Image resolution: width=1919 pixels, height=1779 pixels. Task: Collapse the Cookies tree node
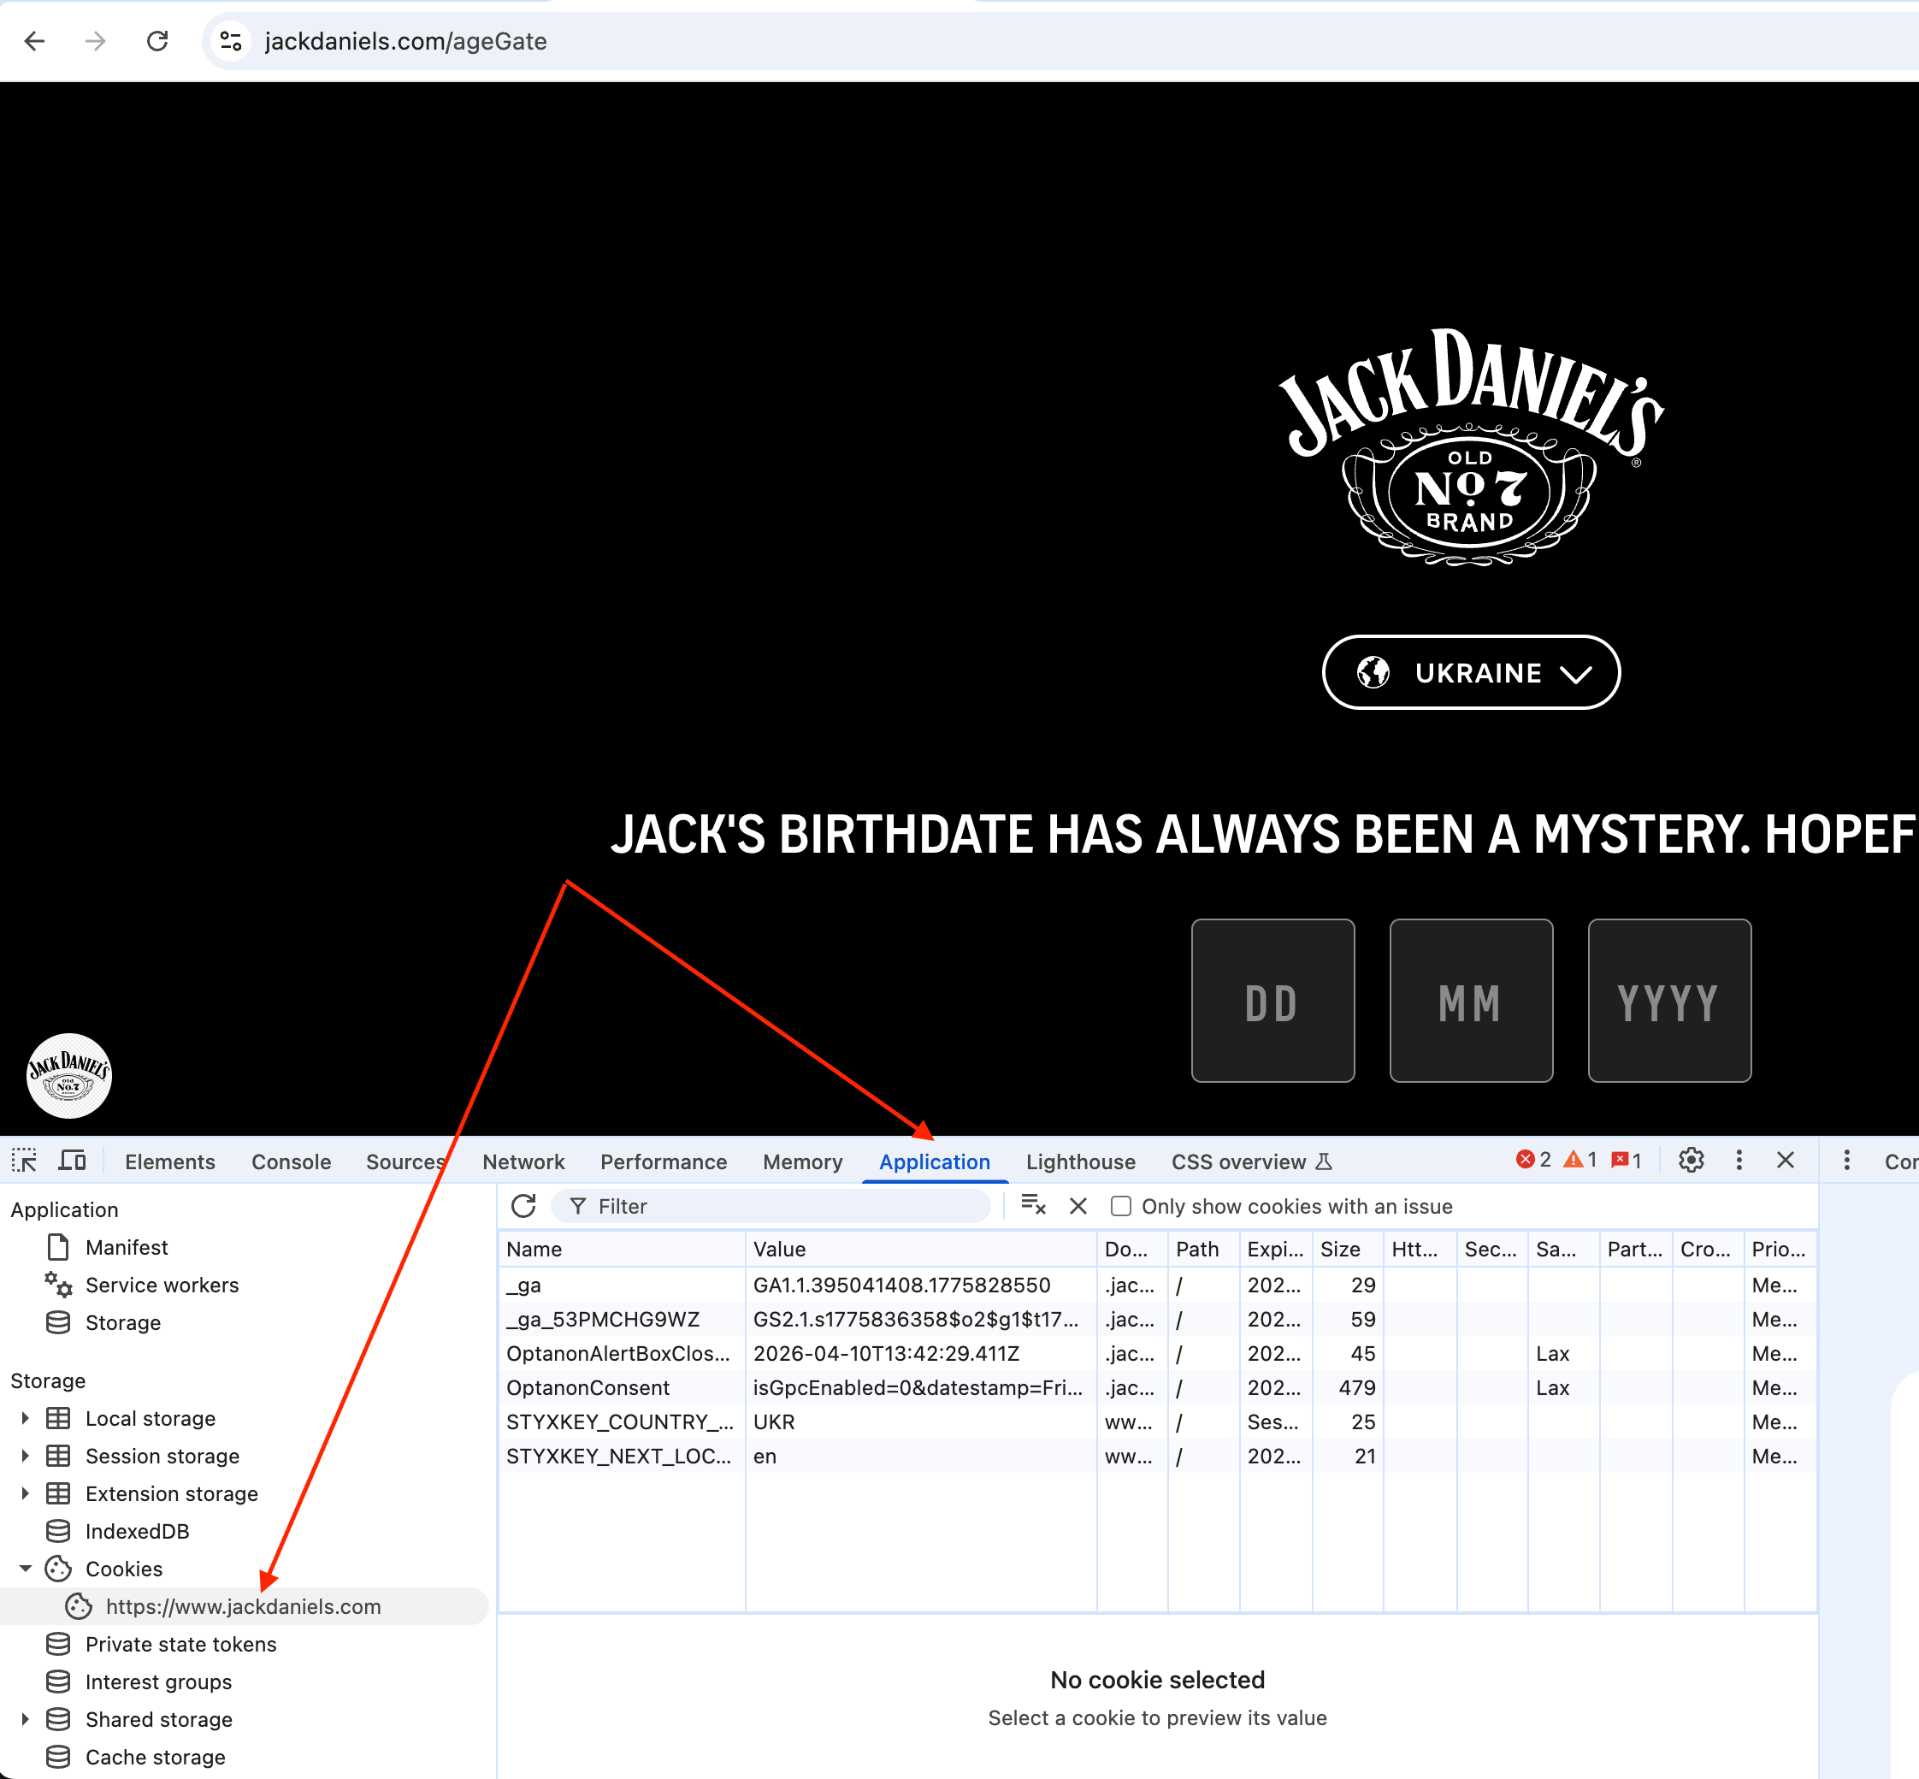tap(25, 1569)
